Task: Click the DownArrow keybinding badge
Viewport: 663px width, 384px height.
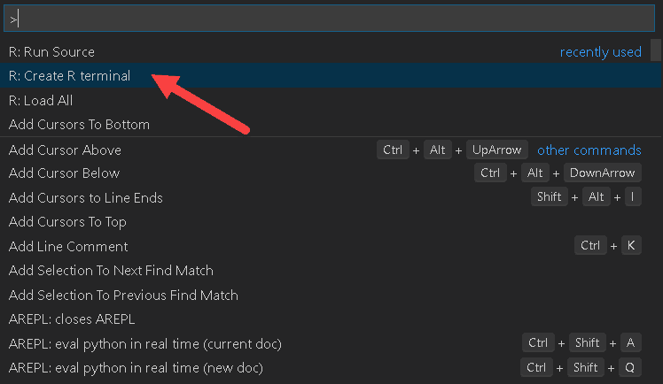Action: coord(603,173)
